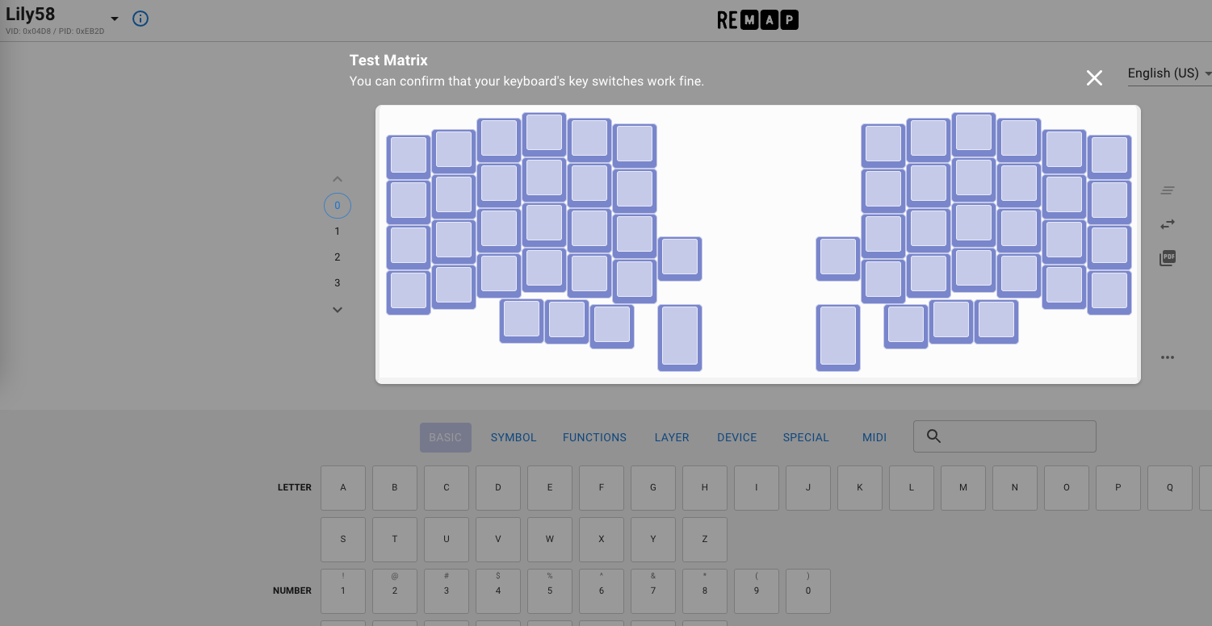
Task: Click the REMAP logo
Action: pos(757,20)
